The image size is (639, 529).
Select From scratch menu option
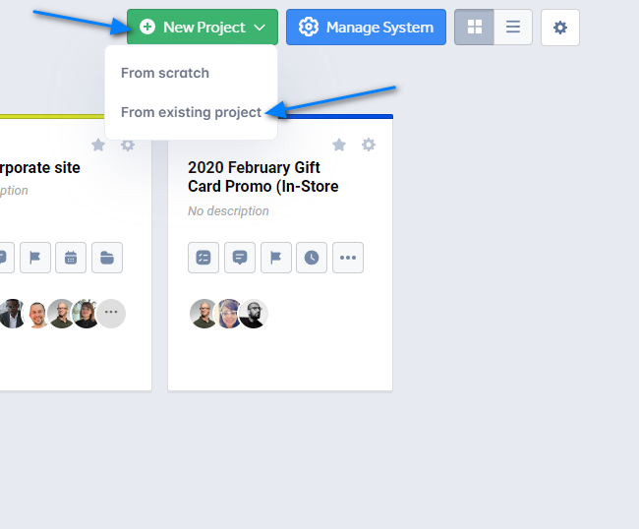tap(165, 73)
